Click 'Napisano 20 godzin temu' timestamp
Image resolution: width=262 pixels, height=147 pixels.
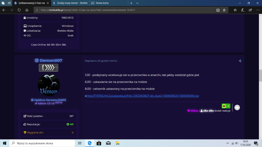tap(101, 61)
